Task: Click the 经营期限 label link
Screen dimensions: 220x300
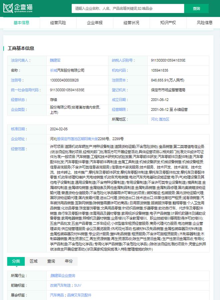Action: 119,110
